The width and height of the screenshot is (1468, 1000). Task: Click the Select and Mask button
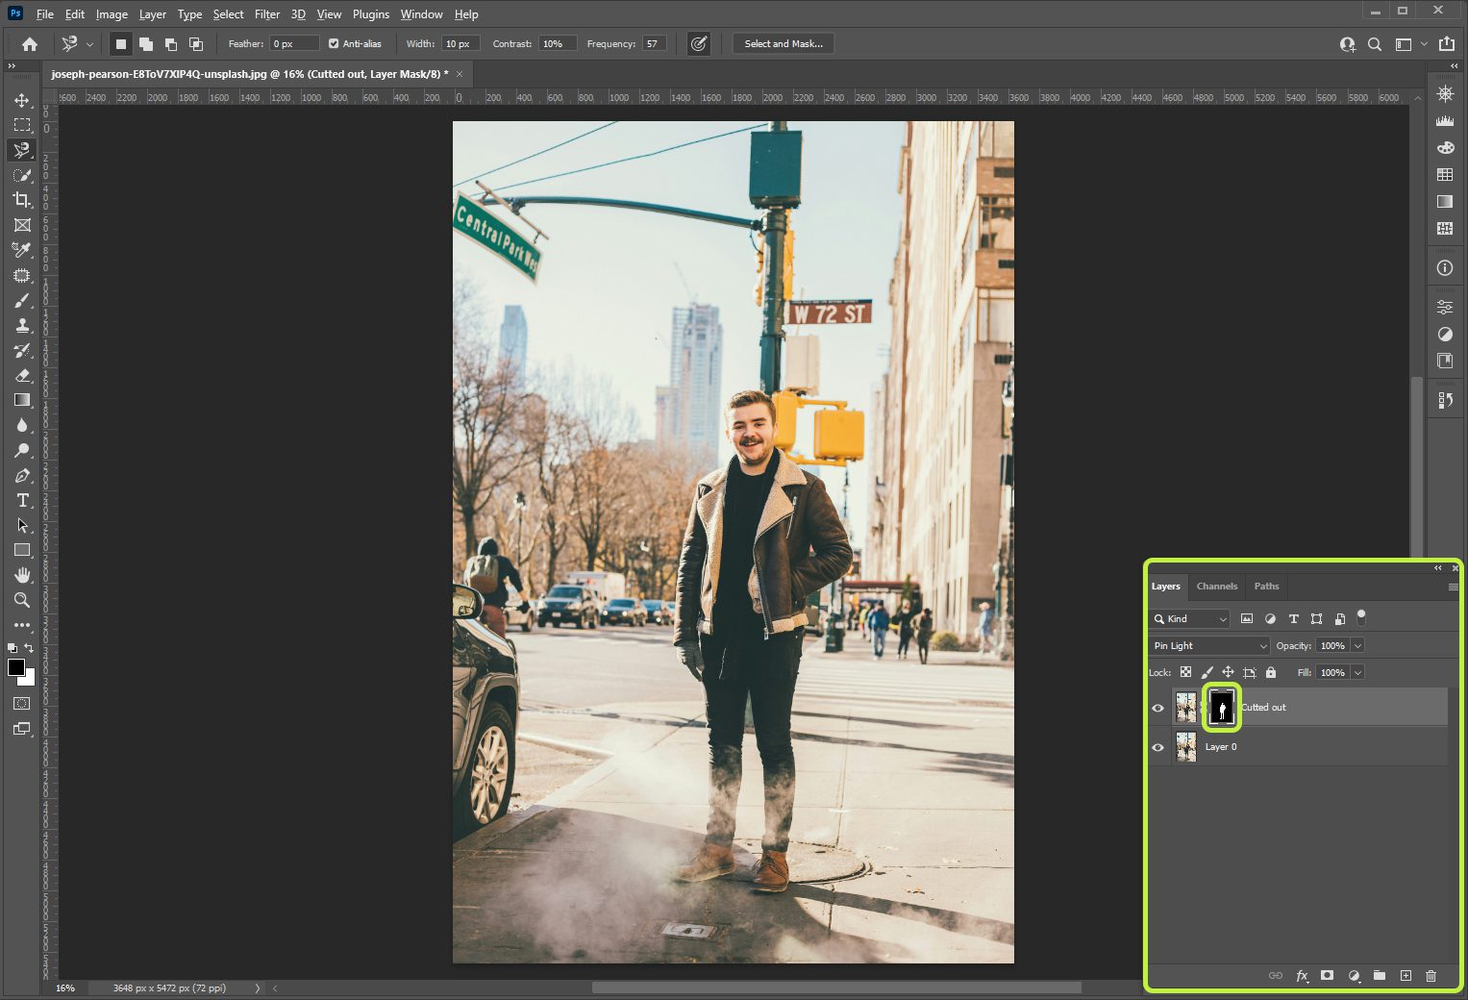pyautogui.click(x=784, y=44)
